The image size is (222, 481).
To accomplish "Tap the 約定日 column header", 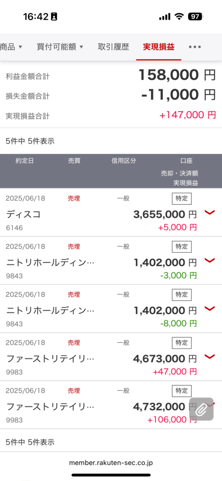I will (x=24, y=161).
